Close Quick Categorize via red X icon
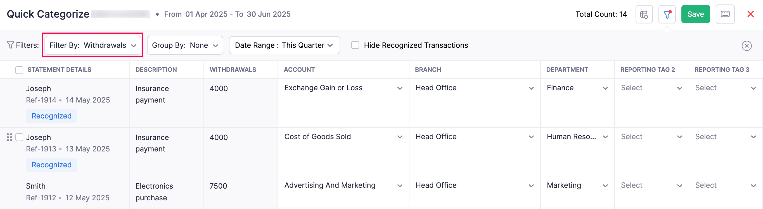Screen dimensions: 763x209 pyautogui.click(x=751, y=14)
